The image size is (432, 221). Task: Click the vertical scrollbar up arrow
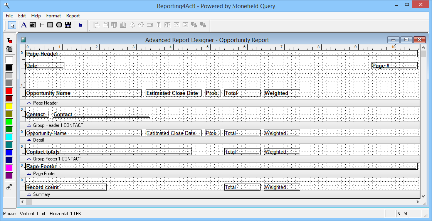pos(424,47)
